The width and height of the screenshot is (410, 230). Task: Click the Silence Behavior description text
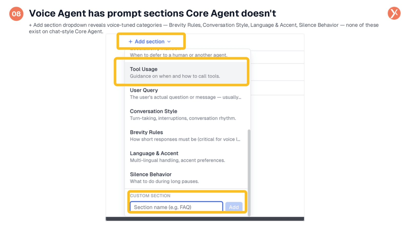click(164, 181)
